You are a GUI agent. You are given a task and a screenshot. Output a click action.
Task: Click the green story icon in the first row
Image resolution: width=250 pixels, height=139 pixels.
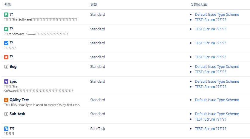tap(6, 15)
